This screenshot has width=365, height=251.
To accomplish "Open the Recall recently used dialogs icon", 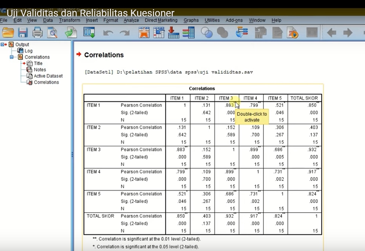I will pos(70,33).
